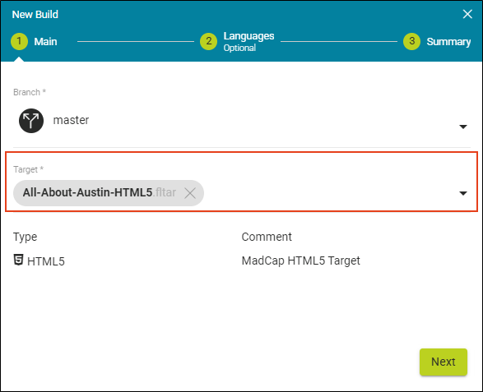The width and height of the screenshot is (483, 392).
Task: Click the HTML5 type shield icon
Action: tap(18, 260)
